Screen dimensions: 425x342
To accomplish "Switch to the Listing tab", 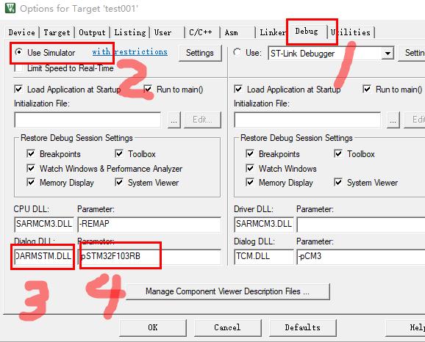I will [x=130, y=32].
